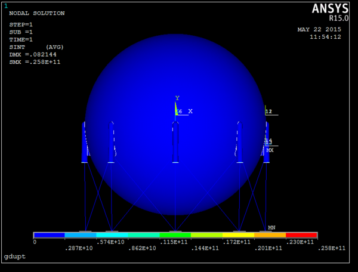
Task: Click the X axis label on triad
Action: (x=190, y=111)
